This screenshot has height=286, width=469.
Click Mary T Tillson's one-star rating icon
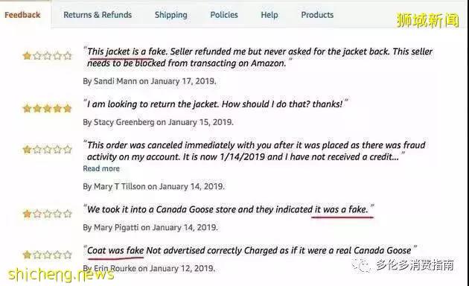(47, 149)
